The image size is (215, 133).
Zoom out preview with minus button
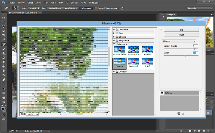click(x=22, y=114)
